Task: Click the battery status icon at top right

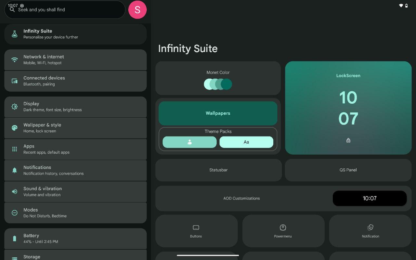Action: click(x=406, y=6)
